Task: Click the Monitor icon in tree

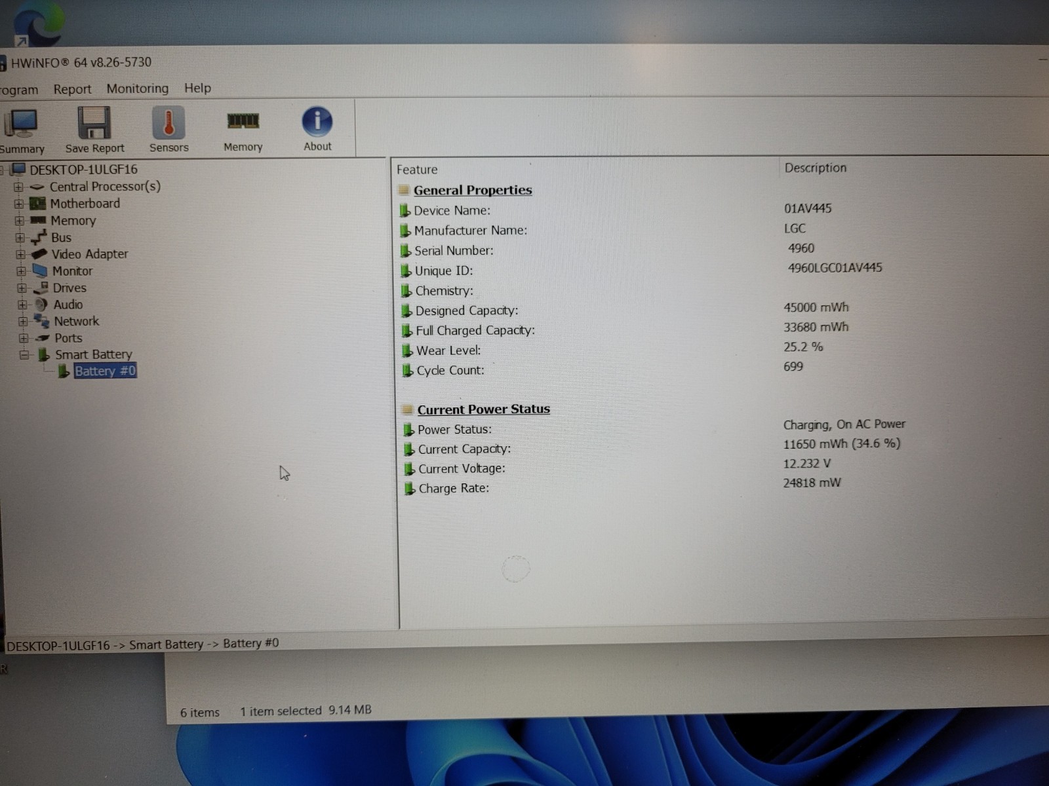Action: (x=40, y=271)
